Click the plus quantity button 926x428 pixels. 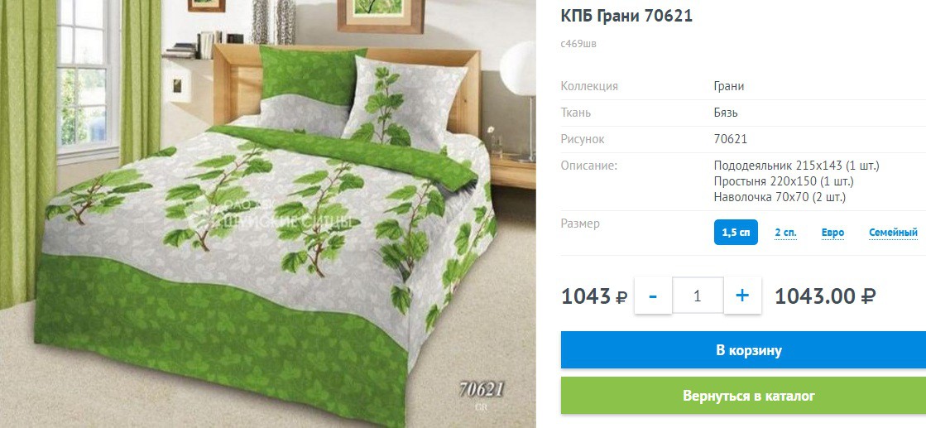pos(742,296)
